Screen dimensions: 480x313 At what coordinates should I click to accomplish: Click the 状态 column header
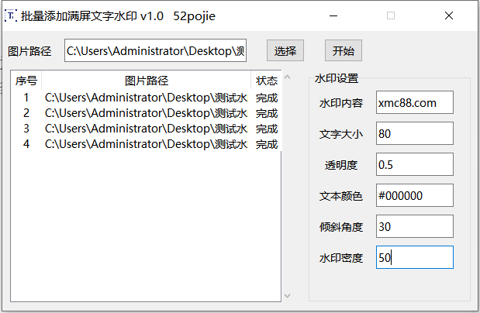point(266,81)
